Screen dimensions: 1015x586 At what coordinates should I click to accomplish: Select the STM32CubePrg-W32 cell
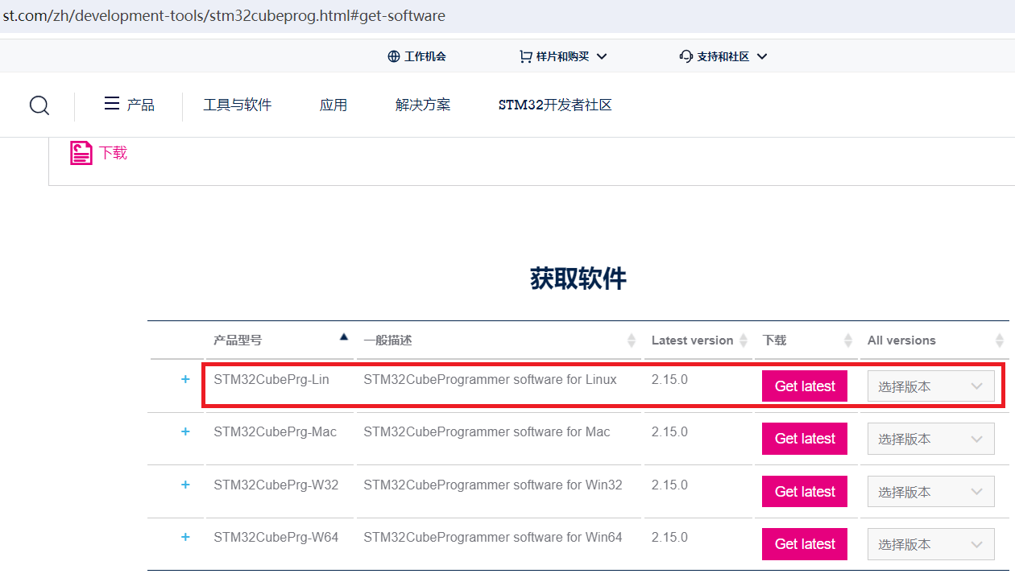point(275,485)
